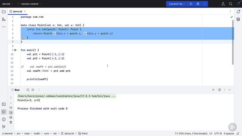Close the demo.kt tab
This screenshot has width=242, height=136.
25,11
